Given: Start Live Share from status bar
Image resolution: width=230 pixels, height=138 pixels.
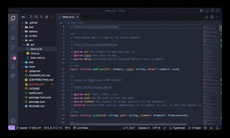Looking at the screenshot, I should [x=81, y=128].
